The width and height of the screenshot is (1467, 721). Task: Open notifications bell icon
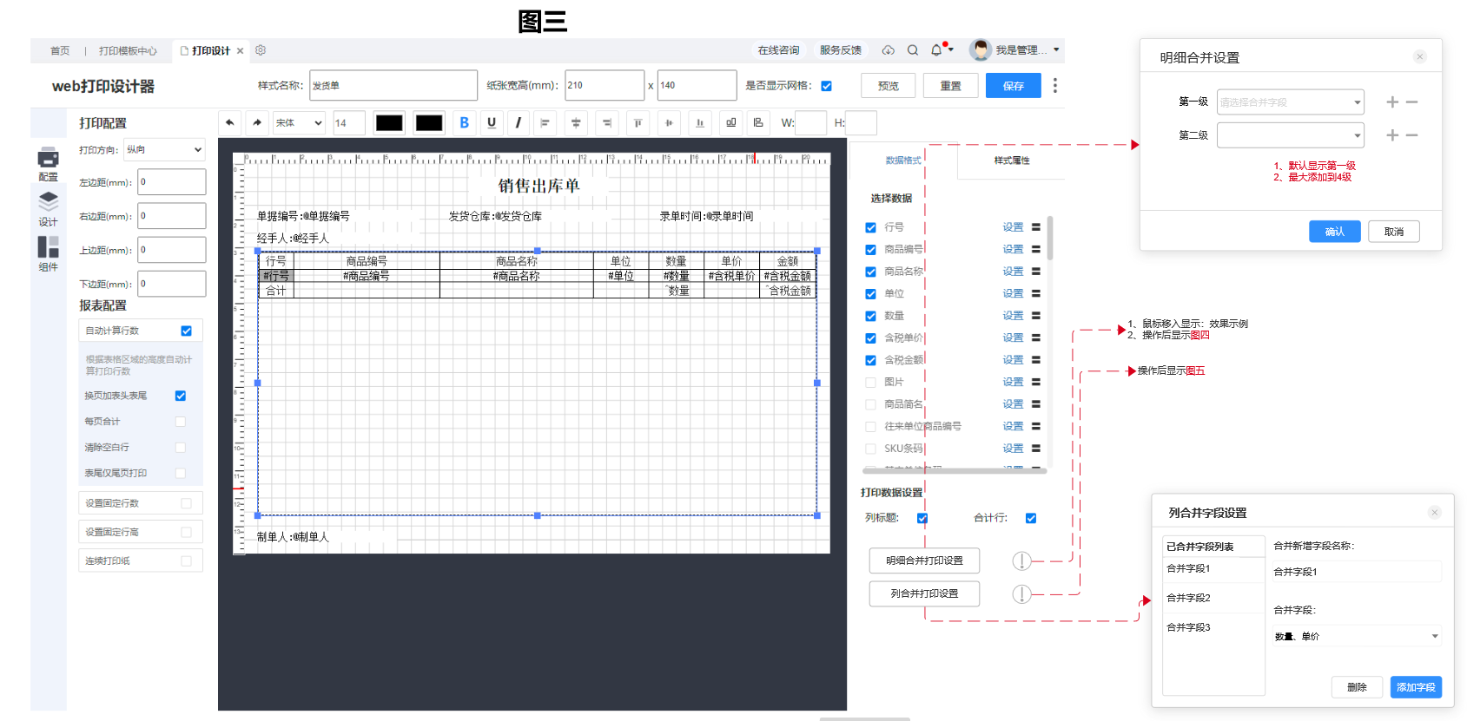coord(936,50)
